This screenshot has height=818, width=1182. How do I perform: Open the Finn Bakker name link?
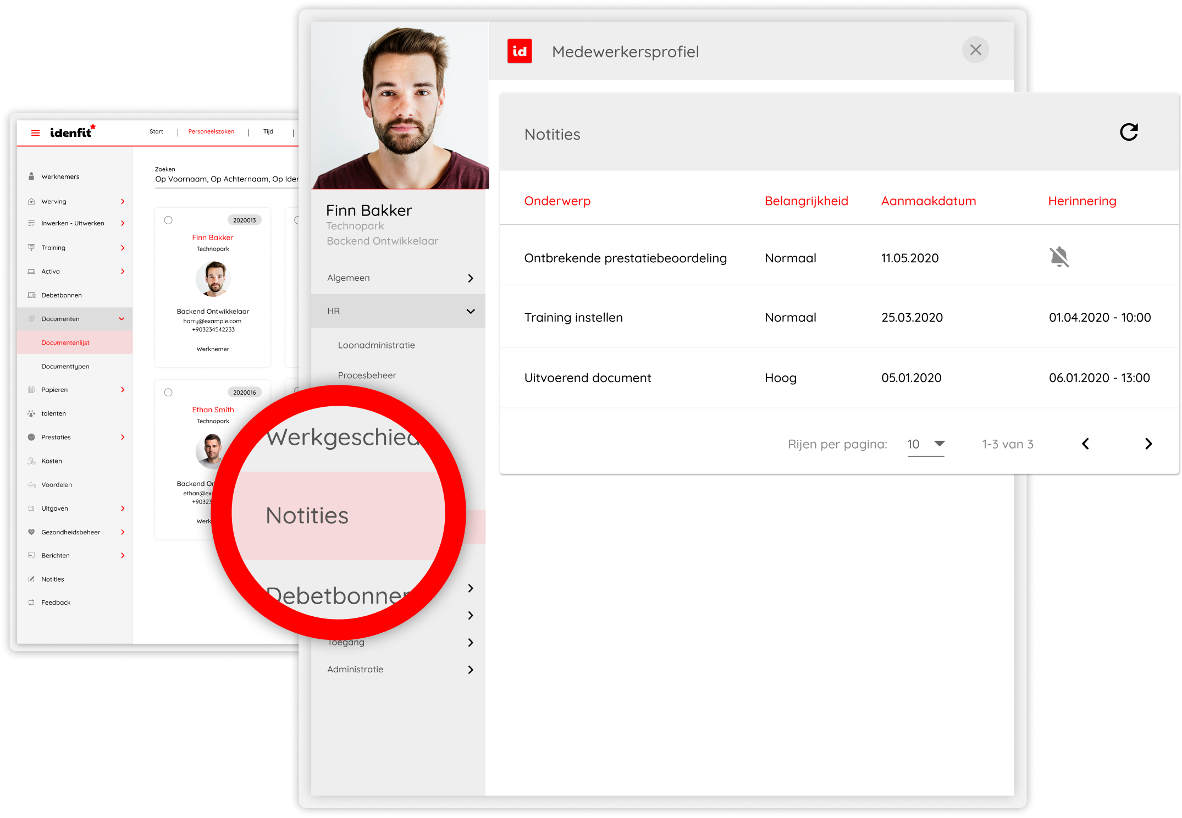[213, 237]
